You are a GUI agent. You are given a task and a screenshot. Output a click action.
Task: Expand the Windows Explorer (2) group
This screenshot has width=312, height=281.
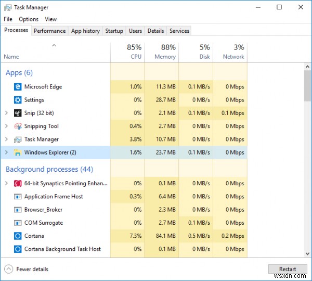[6, 152]
